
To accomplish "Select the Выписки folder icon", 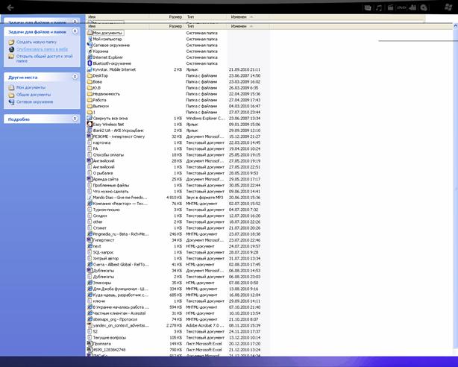I will tap(90, 106).
